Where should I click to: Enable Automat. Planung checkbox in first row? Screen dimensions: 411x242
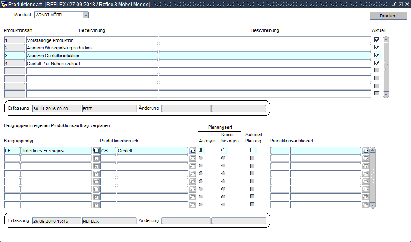(x=252, y=150)
